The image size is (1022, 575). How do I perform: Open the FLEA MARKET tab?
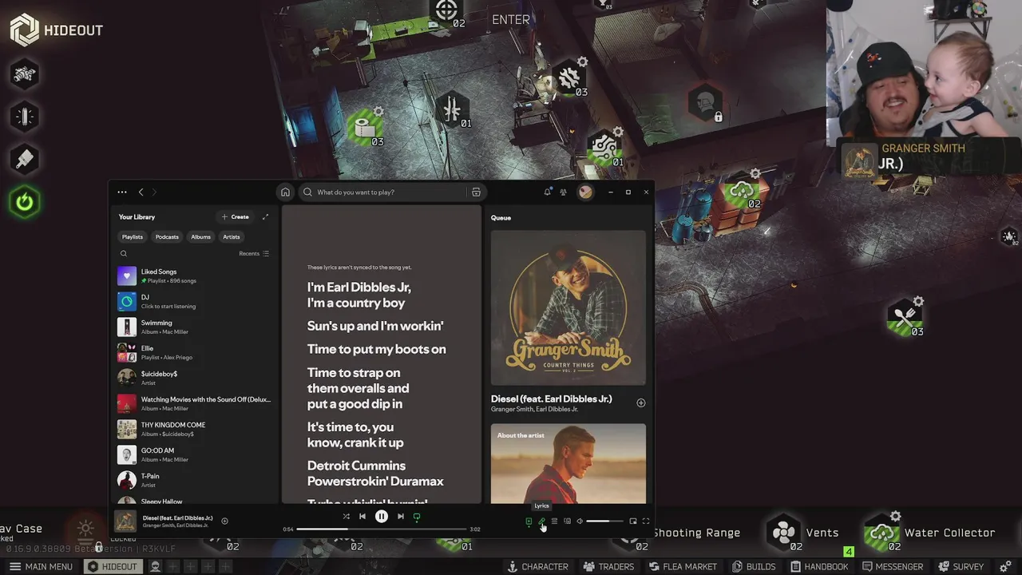click(683, 566)
